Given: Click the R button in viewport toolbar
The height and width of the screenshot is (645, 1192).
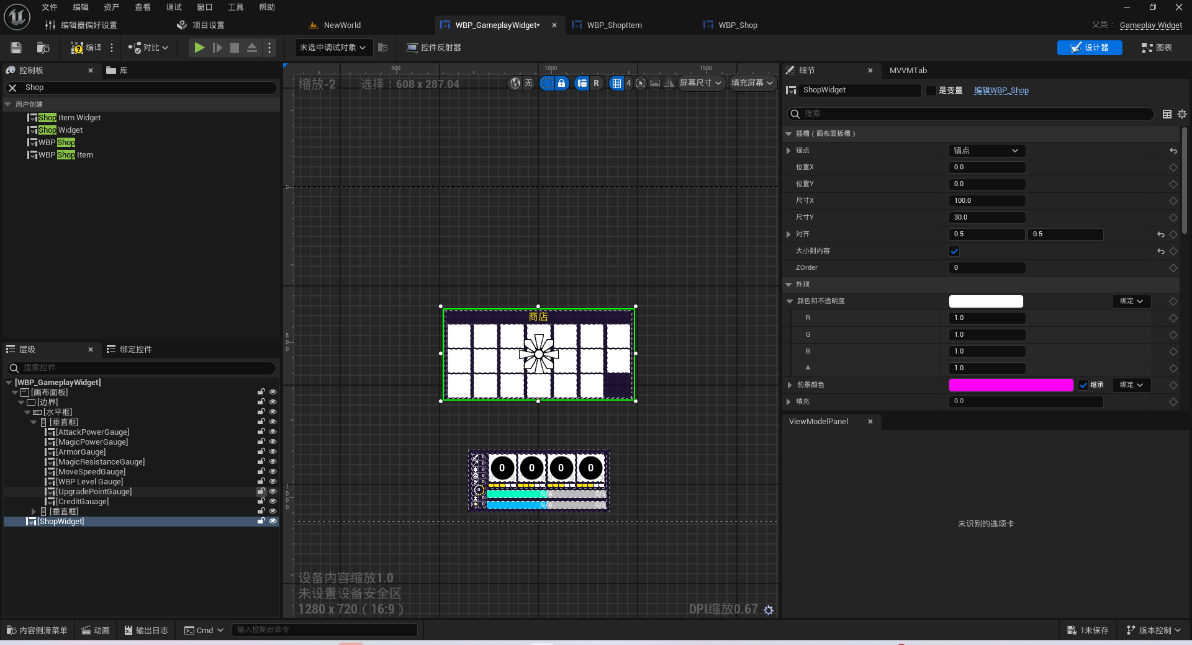Looking at the screenshot, I should 596,83.
